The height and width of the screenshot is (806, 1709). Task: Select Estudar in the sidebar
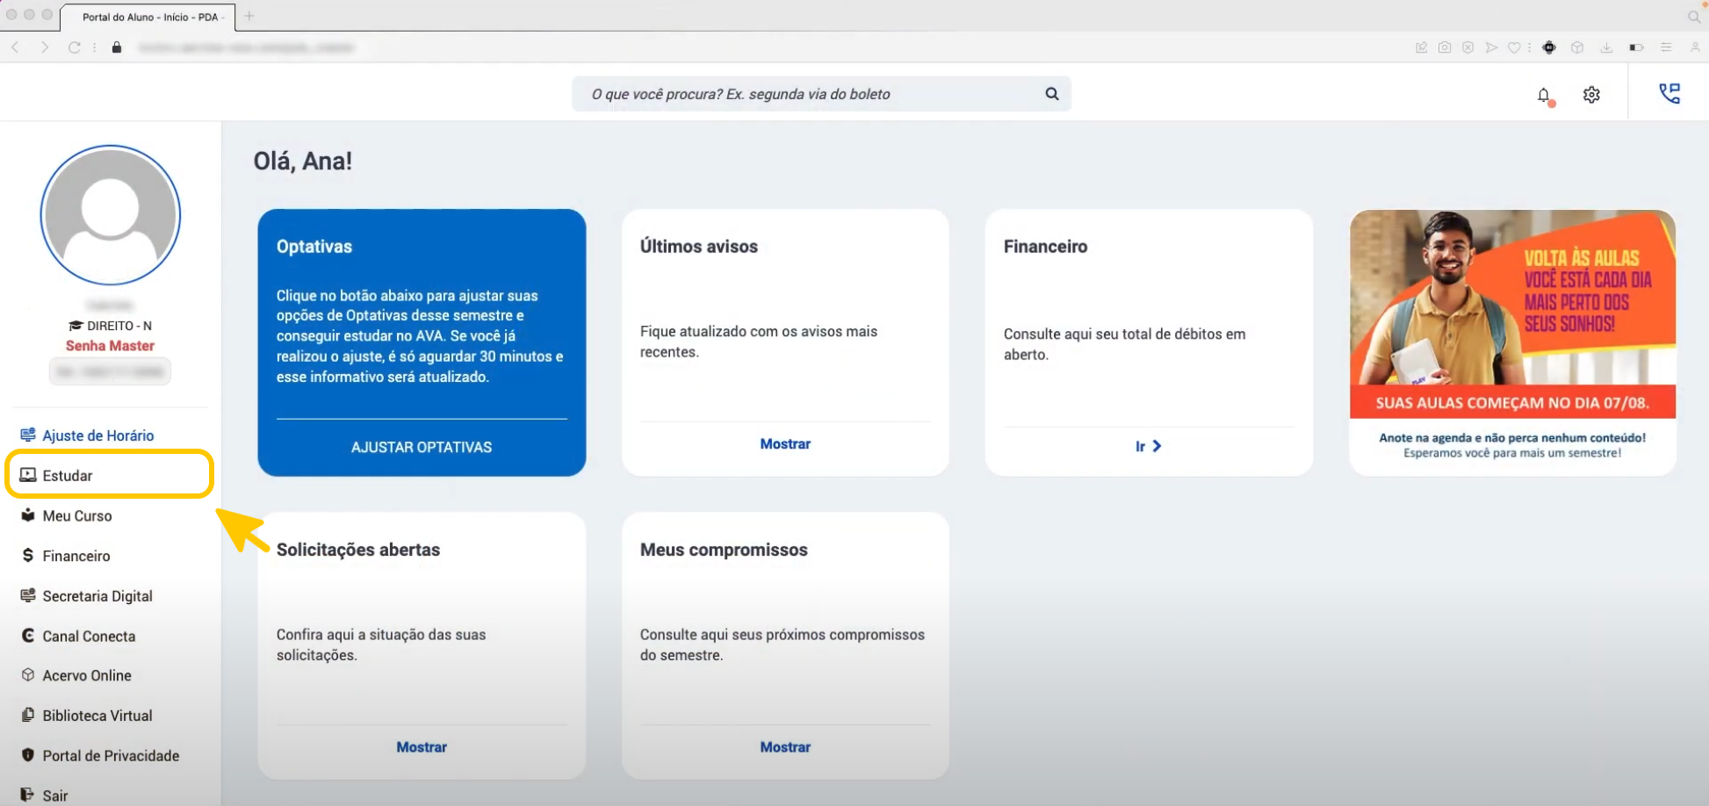[68, 475]
